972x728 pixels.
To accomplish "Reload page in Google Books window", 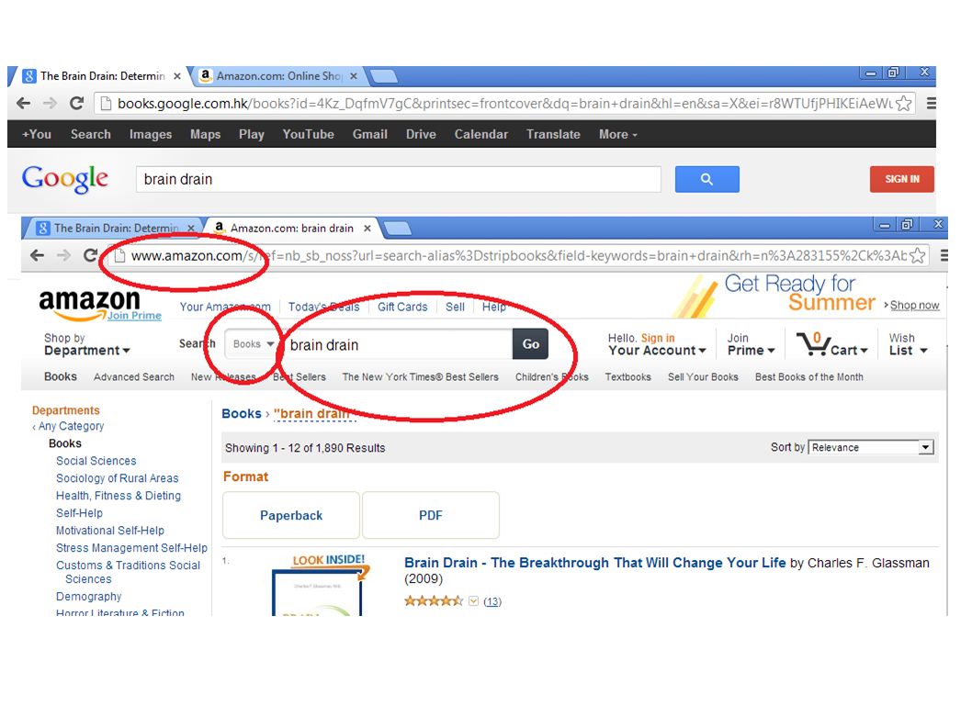I will [76, 104].
